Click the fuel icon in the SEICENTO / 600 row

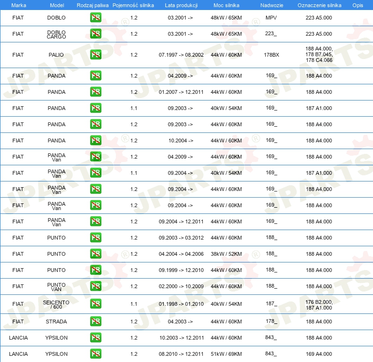pyautogui.click(x=95, y=304)
